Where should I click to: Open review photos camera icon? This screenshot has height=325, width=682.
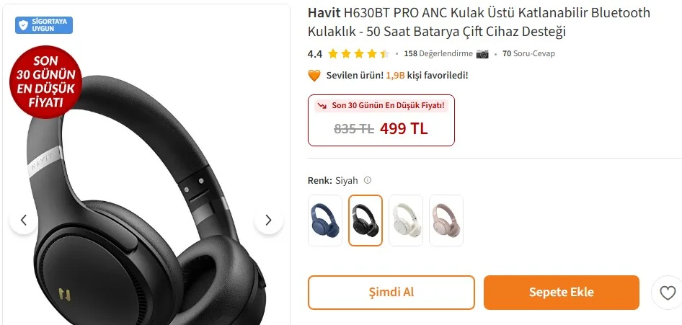482,54
